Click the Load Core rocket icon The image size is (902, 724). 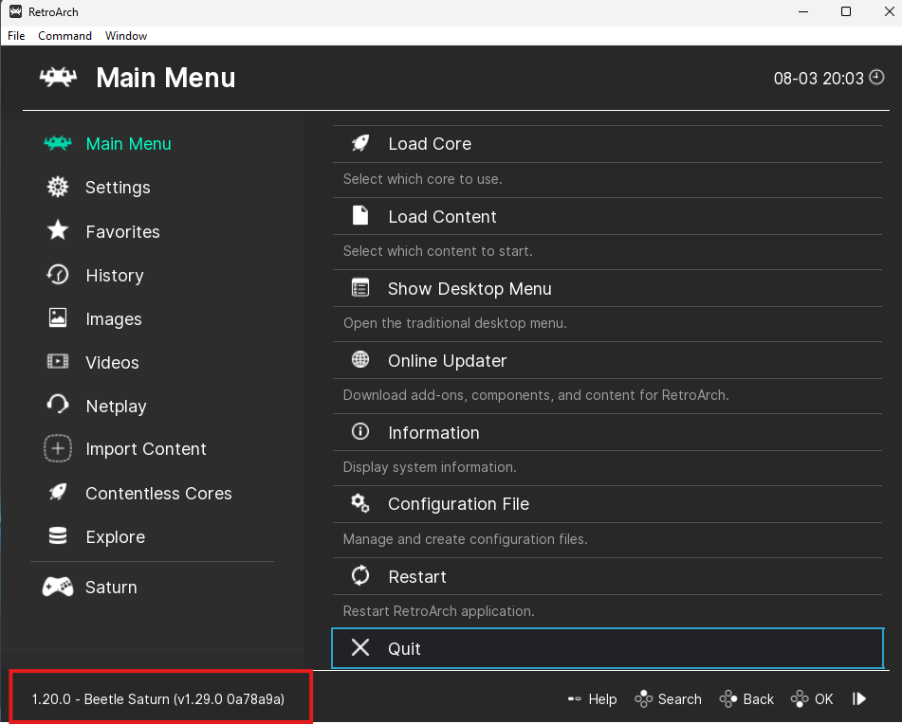coord(360,143)
